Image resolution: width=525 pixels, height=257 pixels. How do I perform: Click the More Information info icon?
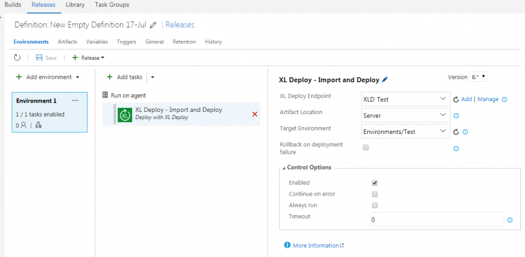pyautogui.click(x=287, y=245)
